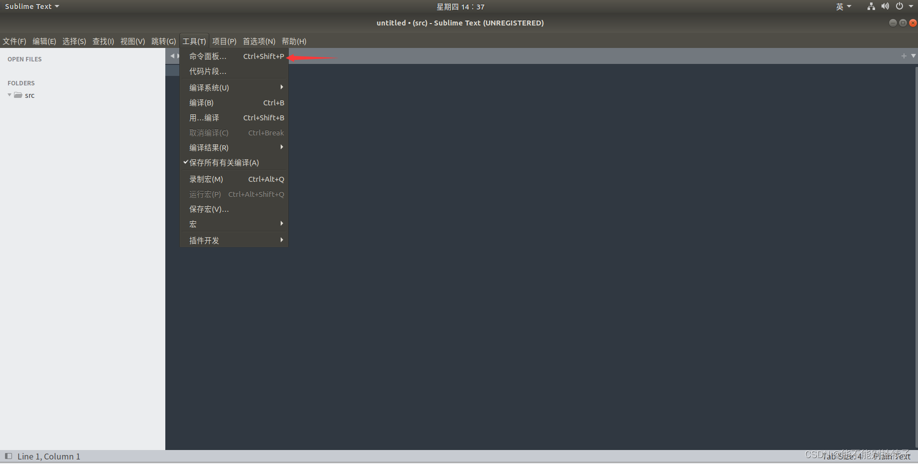Click Line 1, Column 1 in the status bar
The image size is (918, 464).
[x=48, y=456]
